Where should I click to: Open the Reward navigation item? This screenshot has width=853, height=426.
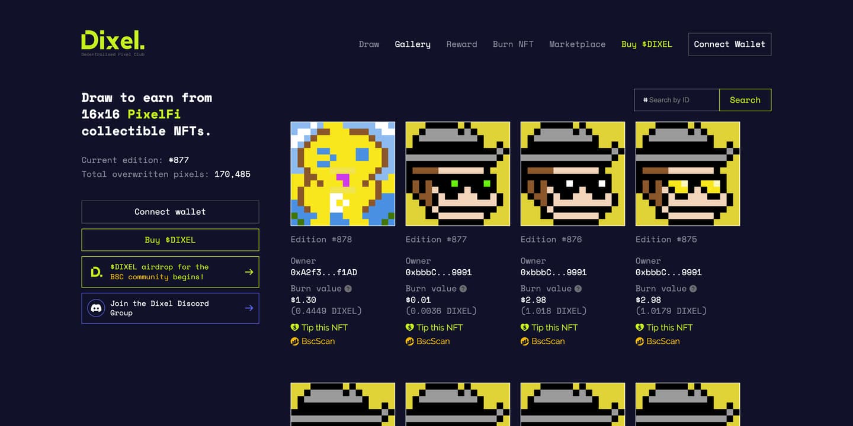pos(461,44)
